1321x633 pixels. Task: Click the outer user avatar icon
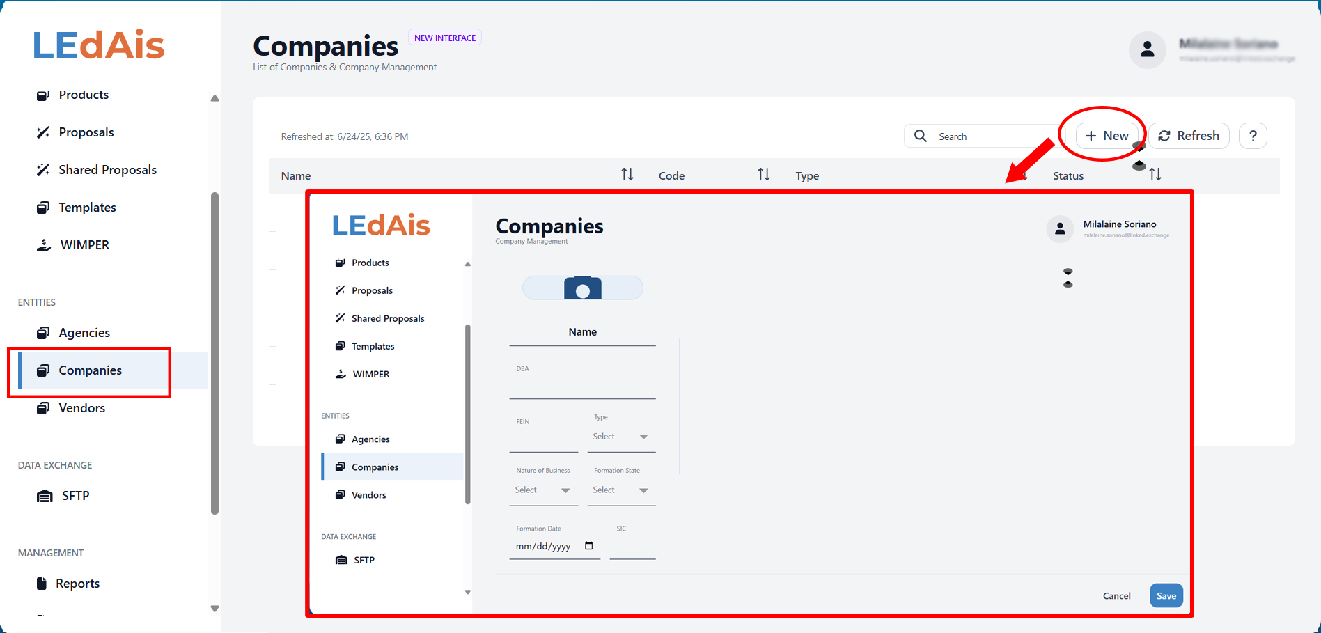tap(1148, 49)
